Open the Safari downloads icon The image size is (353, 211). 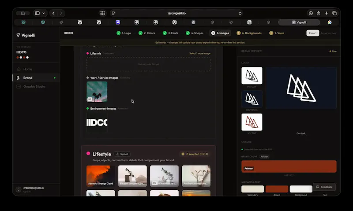(x=311, y=13)
